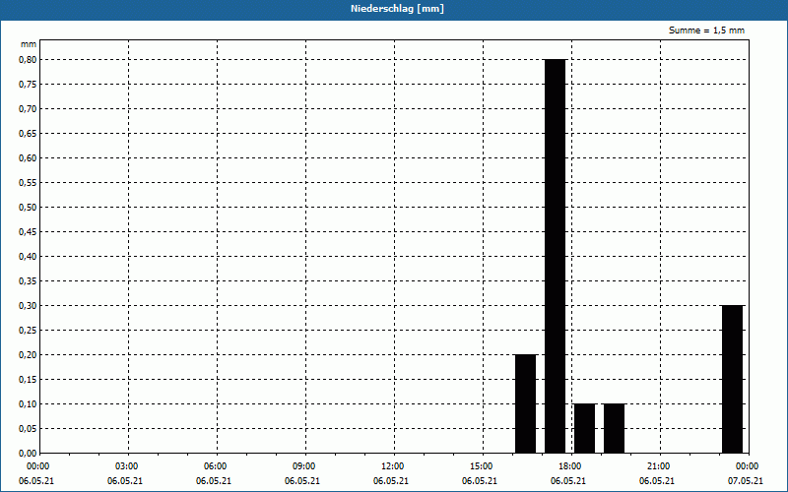This screenshot has width=788, height=492.
Task: Click the 18:00 time axis label
Action: pos(571,466)
